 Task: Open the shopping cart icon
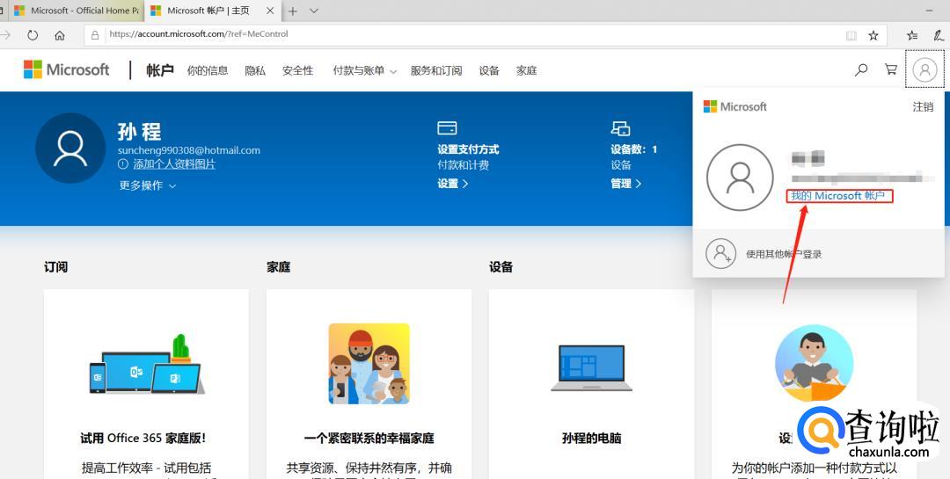tap(891, 69)
